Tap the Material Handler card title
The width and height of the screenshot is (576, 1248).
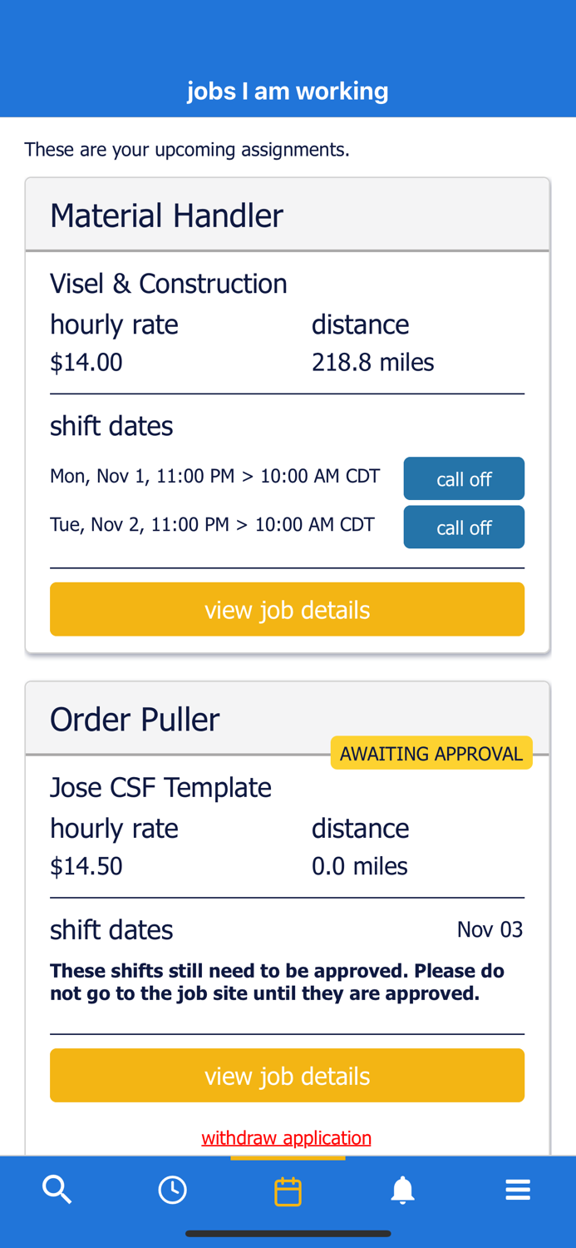166,215
